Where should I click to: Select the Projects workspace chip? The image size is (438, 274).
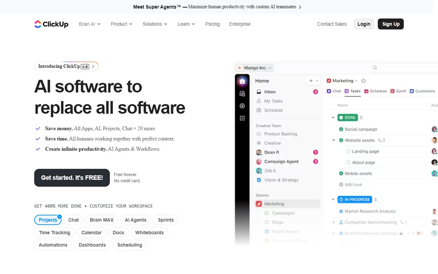click(x=48, y=220)
